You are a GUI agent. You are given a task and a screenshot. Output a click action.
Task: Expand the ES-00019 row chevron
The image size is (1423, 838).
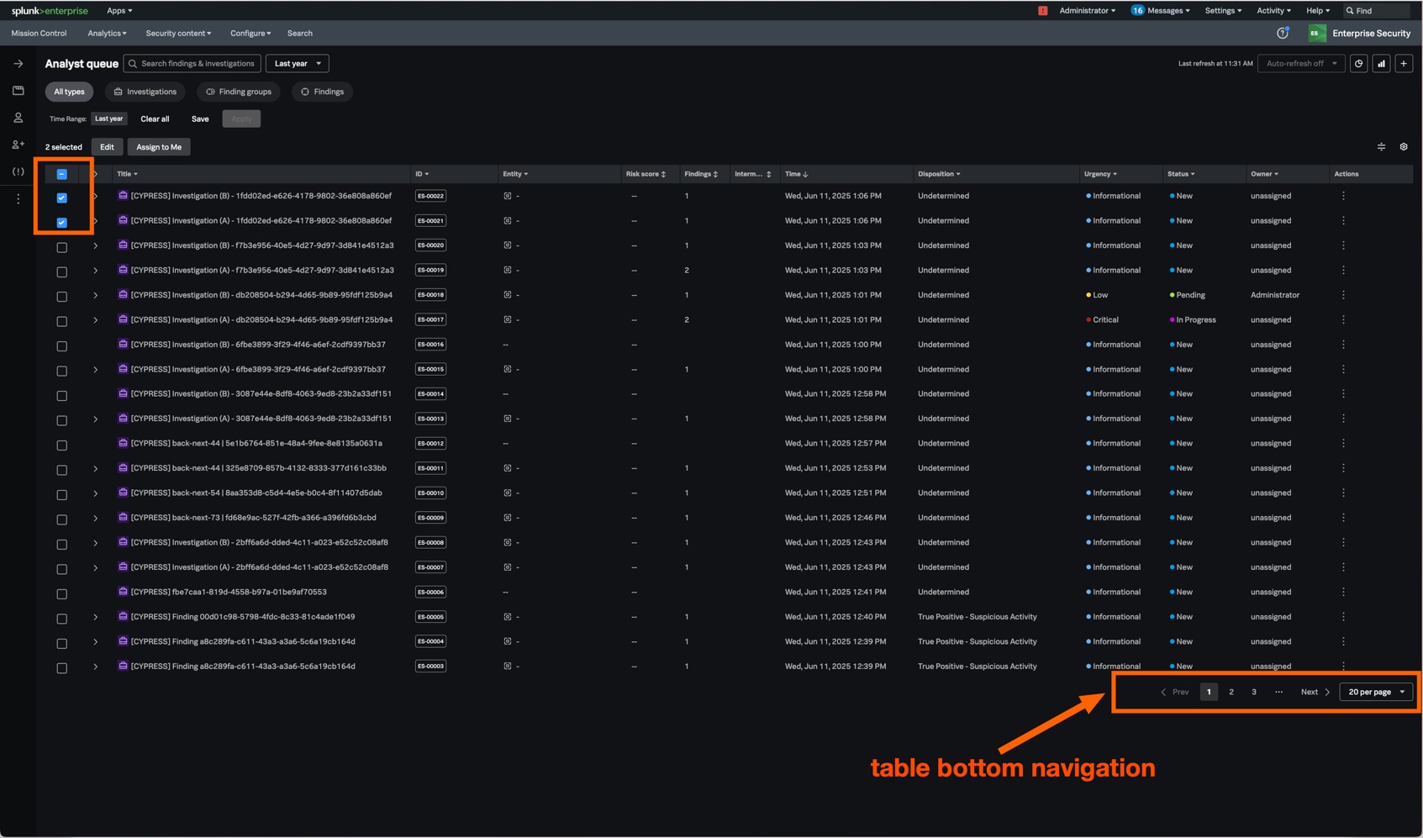95,271
